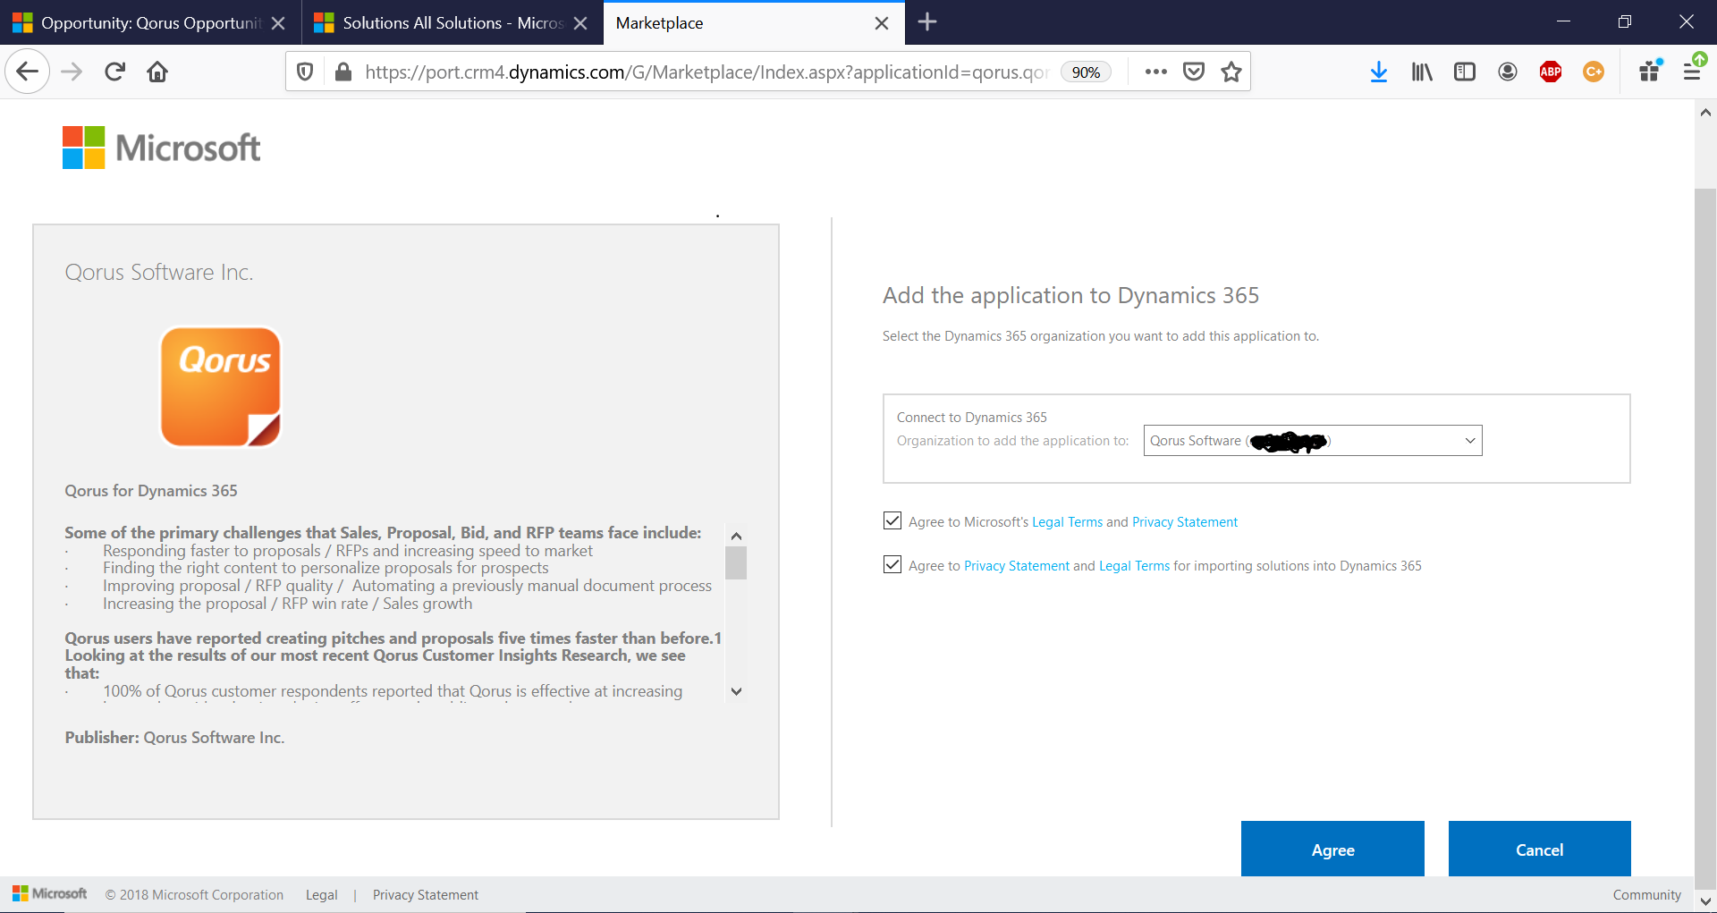1717x913 pixels.
Task: Uncheck Agree to Microsoft's Legal Terms checkbox
Action: (x=892, y=520)
